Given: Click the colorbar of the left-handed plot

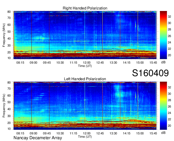Looking at the screenshot, I should pyautogui.click(x=163, y=106).
